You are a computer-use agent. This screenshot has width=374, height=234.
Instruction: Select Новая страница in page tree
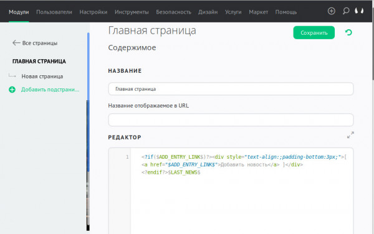[x=42, y=77]
